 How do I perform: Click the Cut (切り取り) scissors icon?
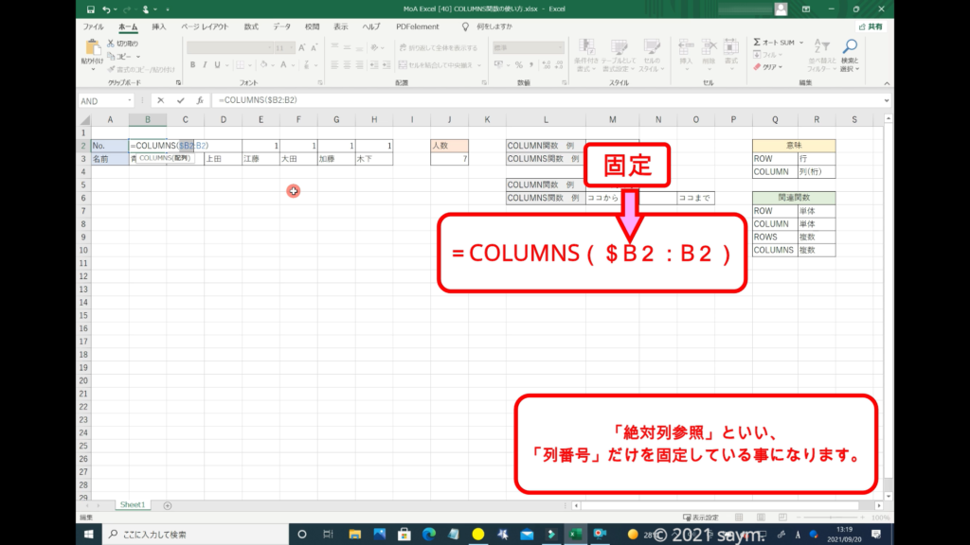tap(112, 44)
